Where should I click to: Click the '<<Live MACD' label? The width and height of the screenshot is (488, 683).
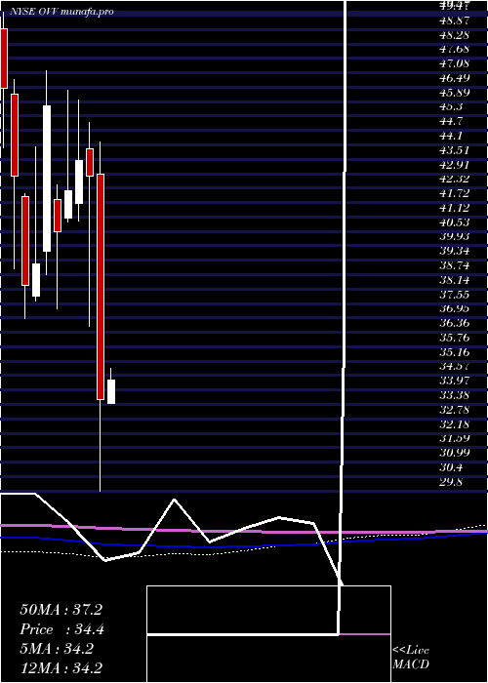point(411,658)
